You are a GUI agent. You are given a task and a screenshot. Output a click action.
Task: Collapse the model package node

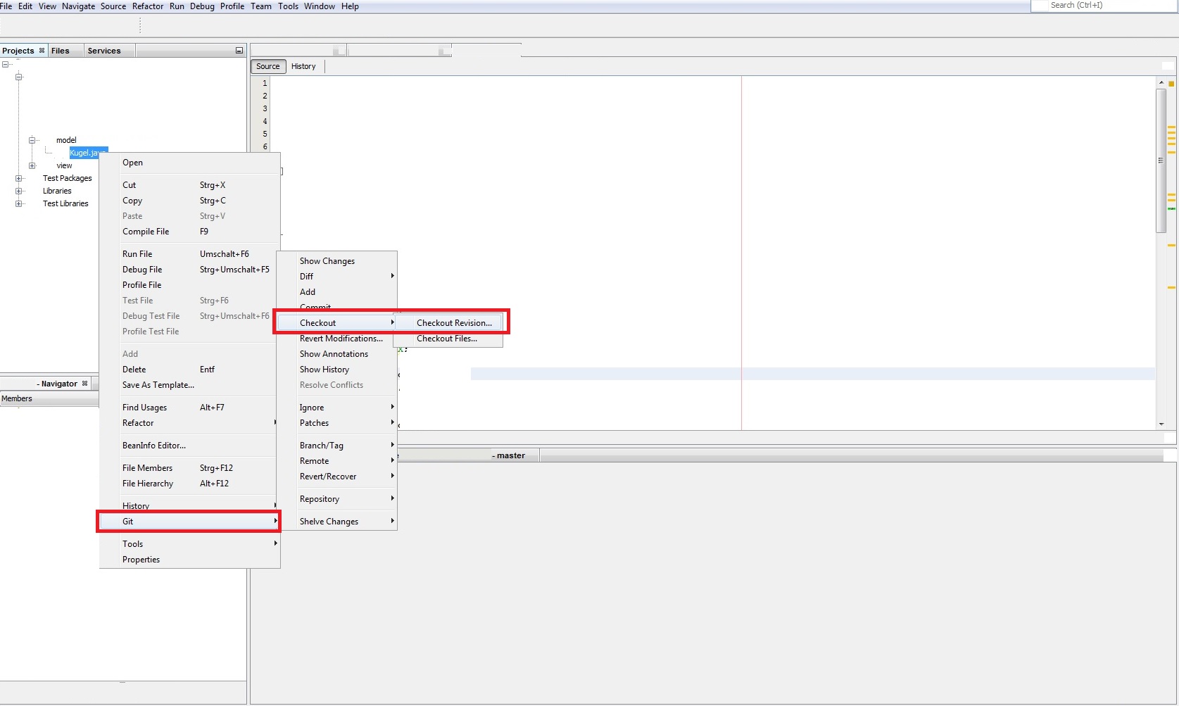coord(32,140)
